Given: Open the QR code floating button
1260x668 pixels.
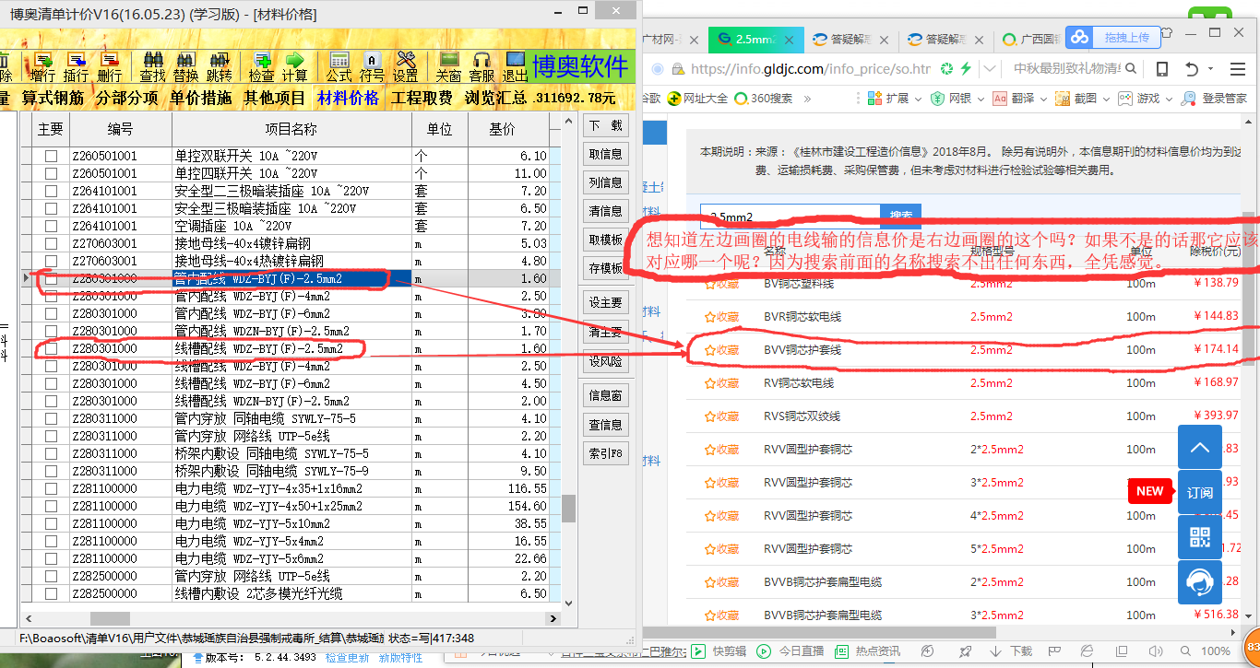Looking at the screenshot, I should (x=1199, y=537).
